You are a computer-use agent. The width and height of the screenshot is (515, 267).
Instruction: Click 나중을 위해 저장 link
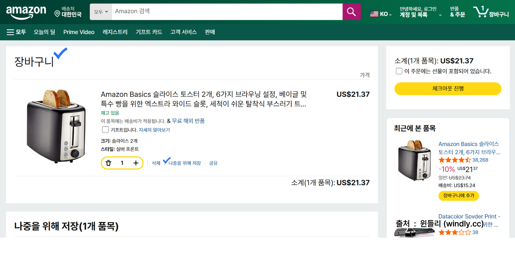[x=185, y=163]
